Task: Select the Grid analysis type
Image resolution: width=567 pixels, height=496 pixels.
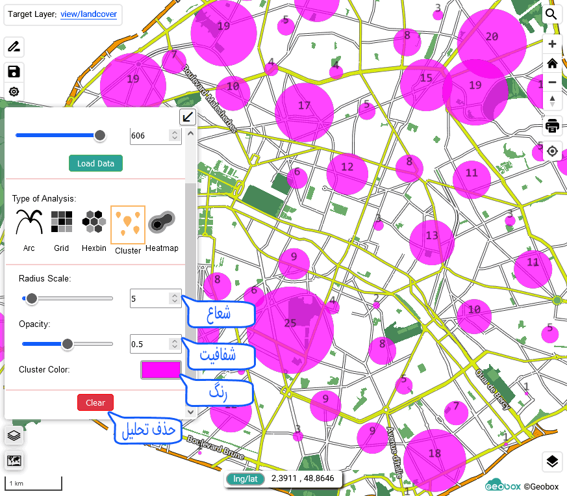Action: tap(62, 223)
